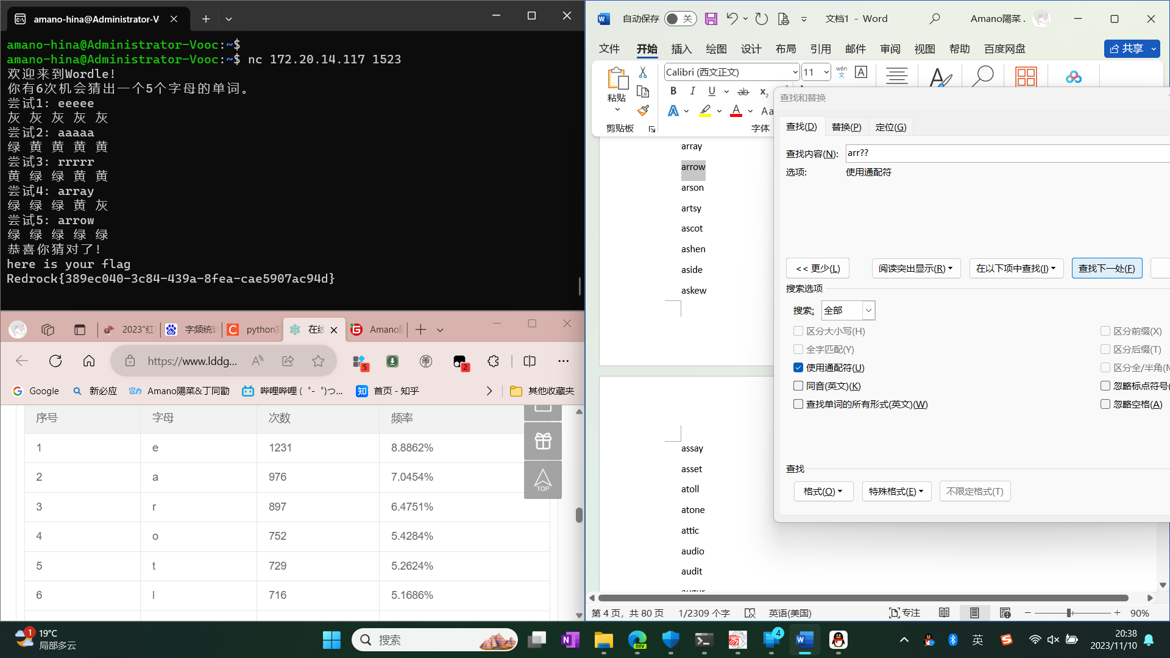1170x658 pixels.
Task: Check the Ignore white-space characters checkbox
Action: (x=1105, y=405)
